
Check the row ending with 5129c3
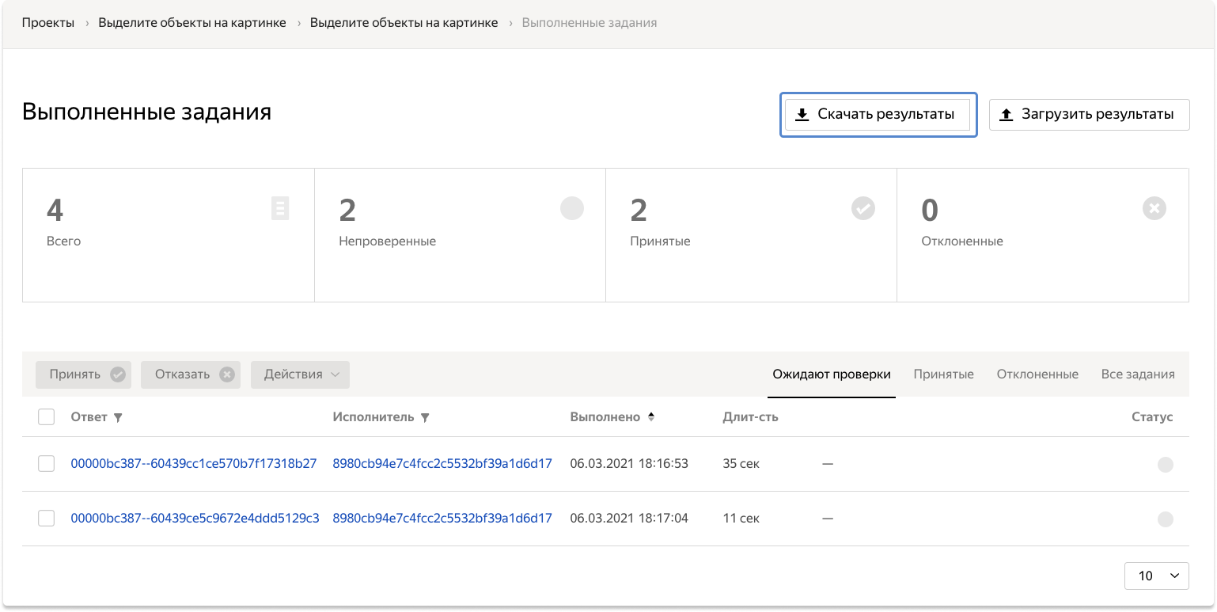tap(47, 518)
